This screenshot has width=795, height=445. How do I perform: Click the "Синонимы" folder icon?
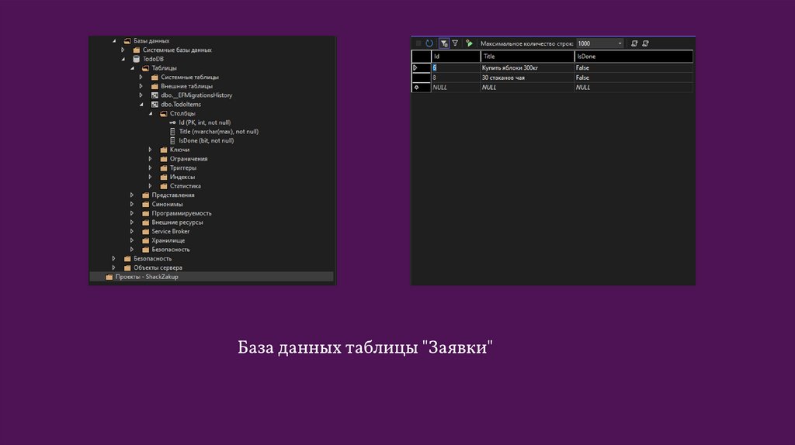point(145,204)
